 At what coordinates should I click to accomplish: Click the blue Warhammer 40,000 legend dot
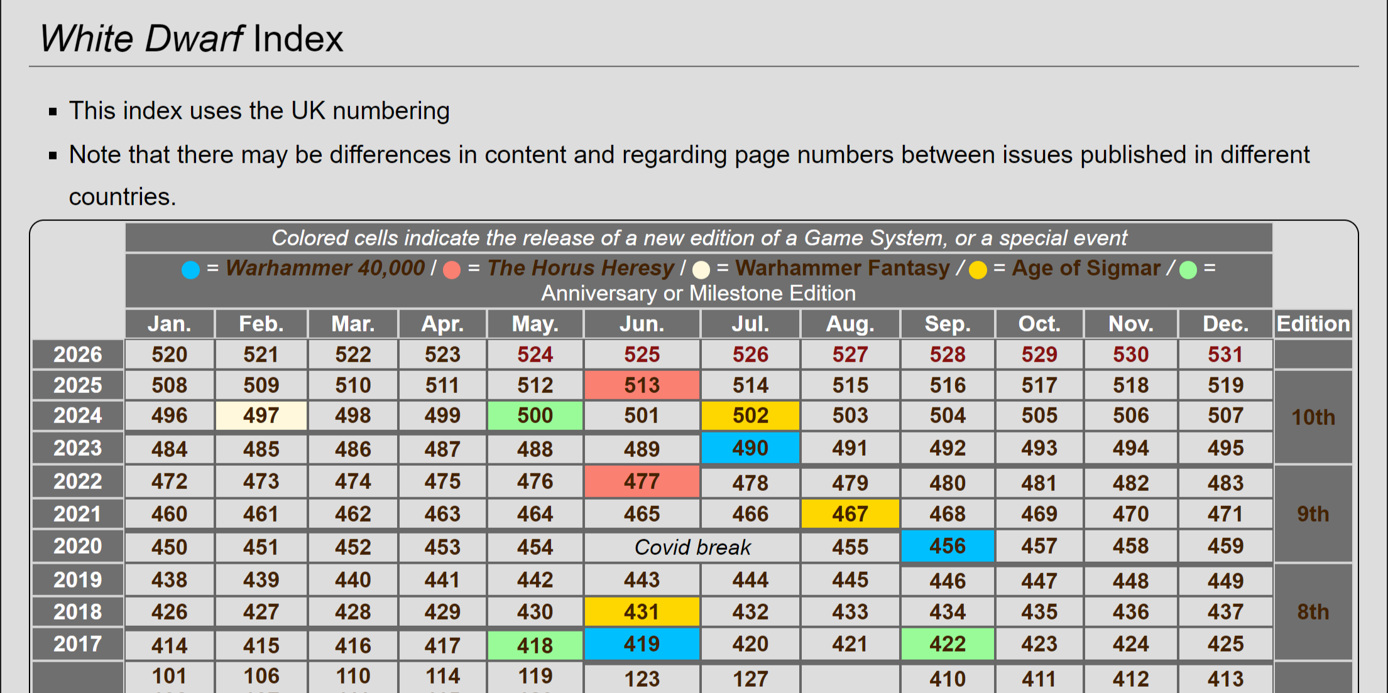pos(190,270)
